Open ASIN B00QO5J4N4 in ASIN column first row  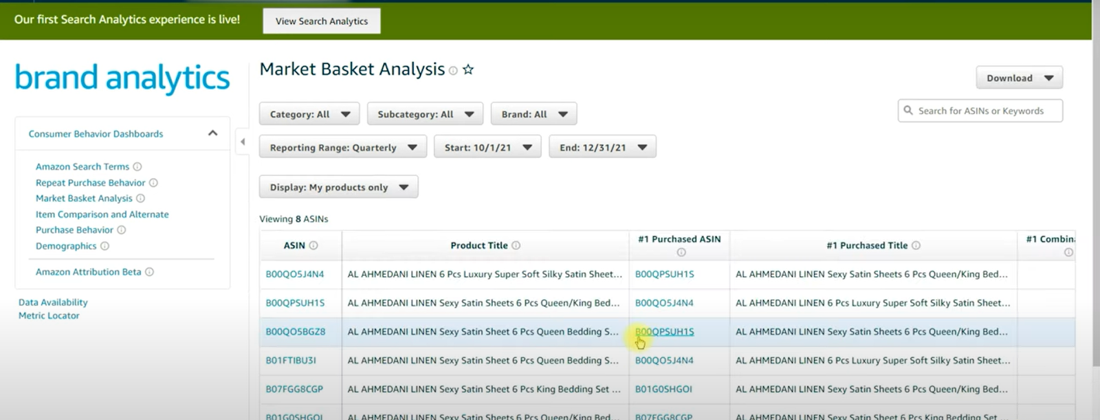click(295, 274)
